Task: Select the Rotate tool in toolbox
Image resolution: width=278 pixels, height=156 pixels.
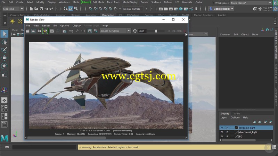Action: click(4, 66)
